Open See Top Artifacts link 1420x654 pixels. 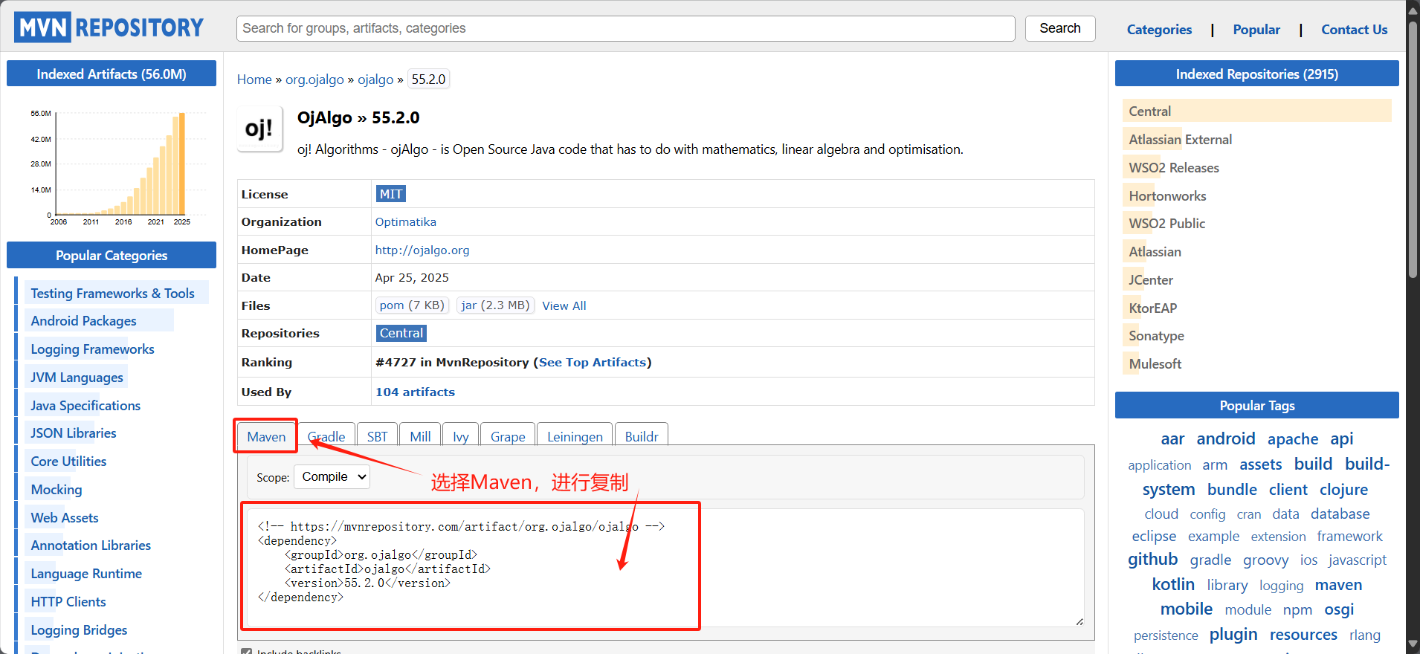coord(593,363)
